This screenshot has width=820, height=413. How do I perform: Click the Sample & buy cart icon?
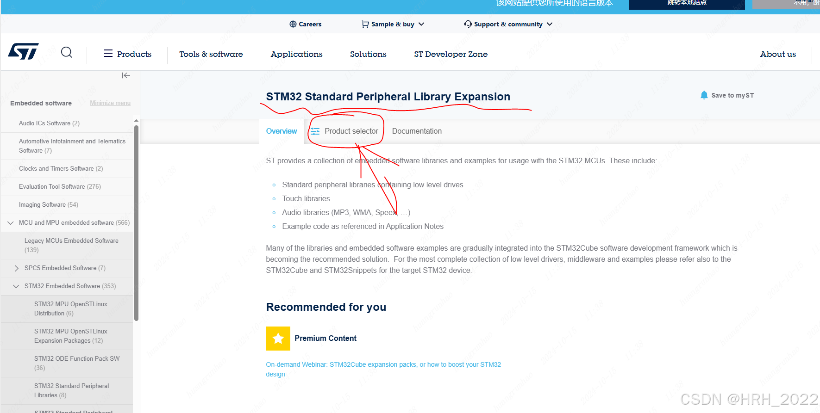(x=365, y=24)
